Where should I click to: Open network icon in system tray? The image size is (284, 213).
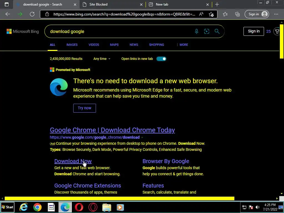coord(244,207)
